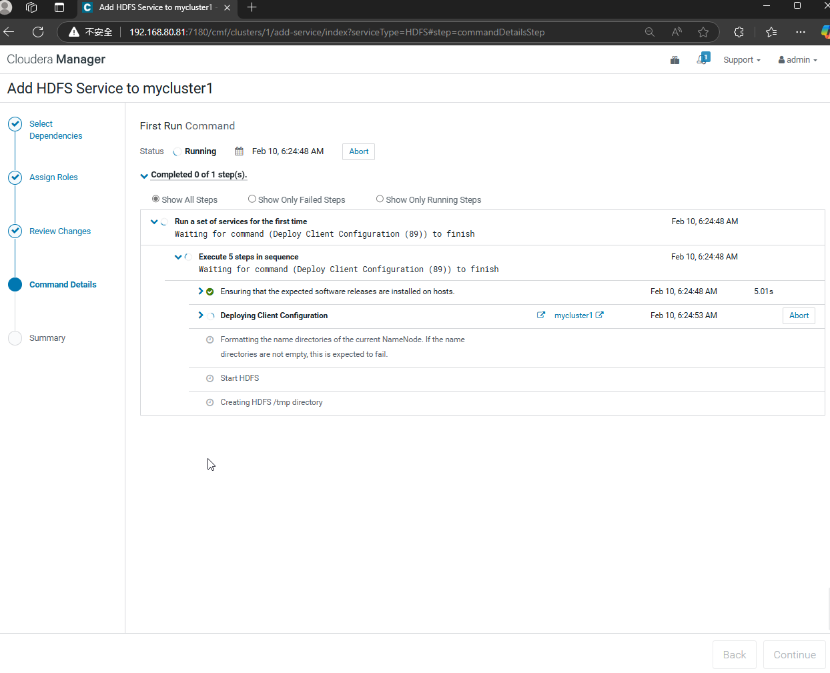Go to Review Changes wizard step
Viewport: 830px width, 673px height.
pos(60,231)
